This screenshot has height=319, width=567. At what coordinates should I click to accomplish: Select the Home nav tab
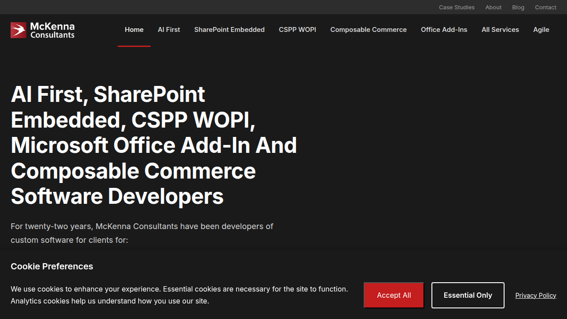[134, 30]
